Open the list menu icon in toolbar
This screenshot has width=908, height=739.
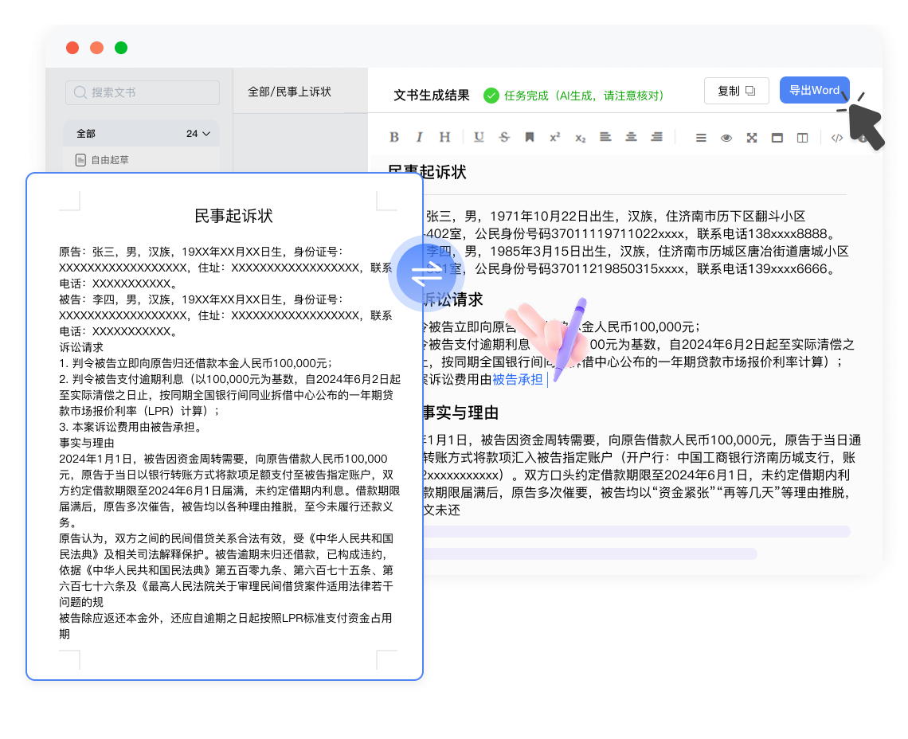click(x=701, y=138)
